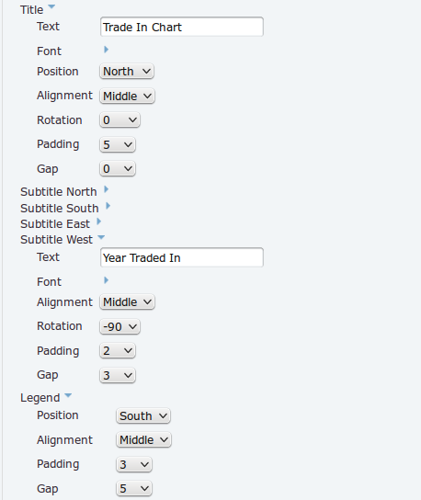The width and height of the screenshot is (421, 500).
Task: Open the Title Rotation dropdown
Action: pos(119,120)
